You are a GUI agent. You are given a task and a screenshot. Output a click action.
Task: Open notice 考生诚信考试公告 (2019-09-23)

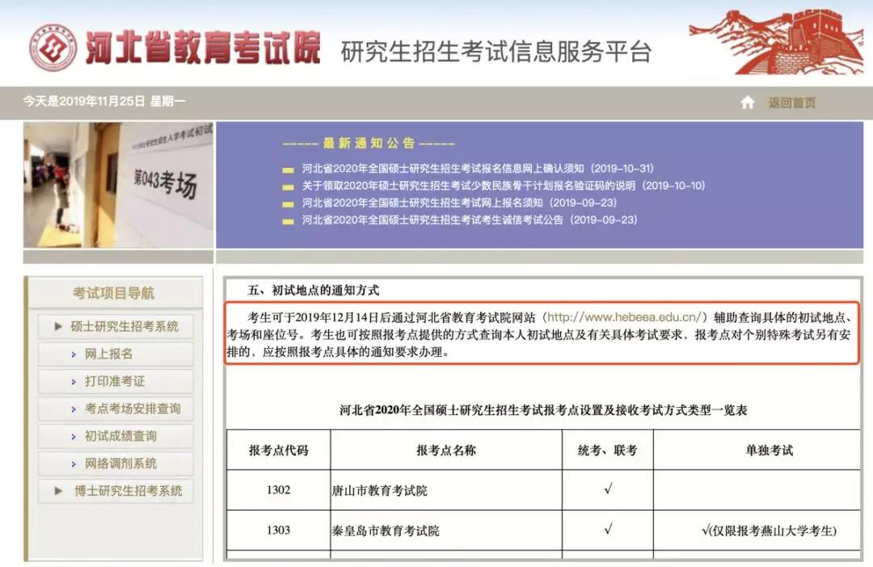[x=470, y=220]
